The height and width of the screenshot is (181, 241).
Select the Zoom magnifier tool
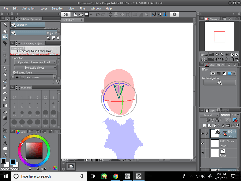pyautogui.click(x=5, y=25)
